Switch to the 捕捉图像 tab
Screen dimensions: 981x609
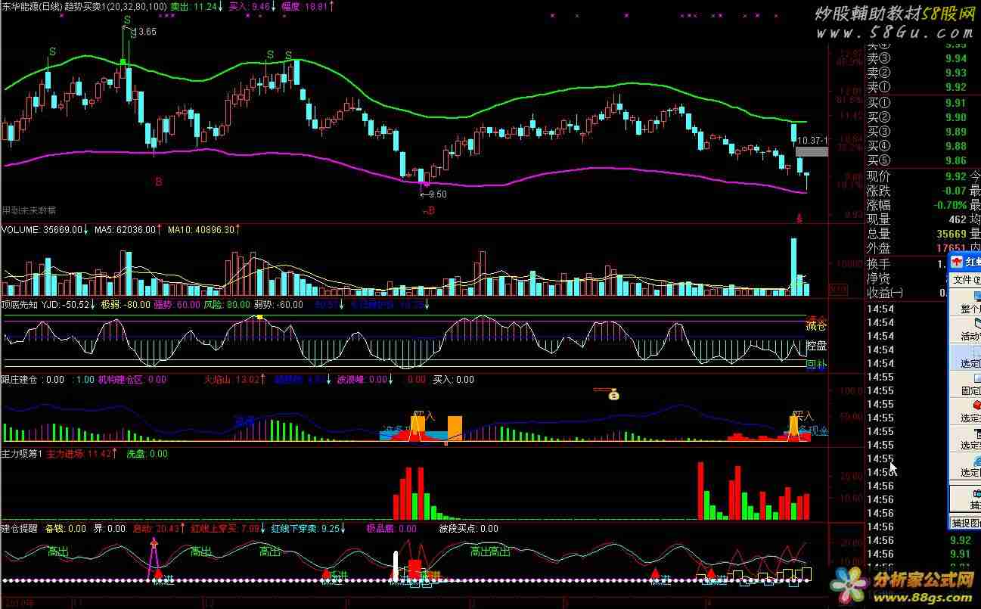966,523
